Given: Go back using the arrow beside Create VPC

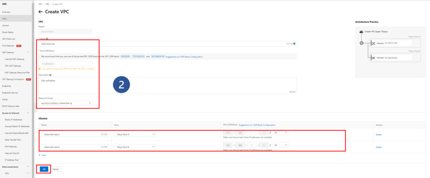Looking at the screenshot, I should coord(40,12).
